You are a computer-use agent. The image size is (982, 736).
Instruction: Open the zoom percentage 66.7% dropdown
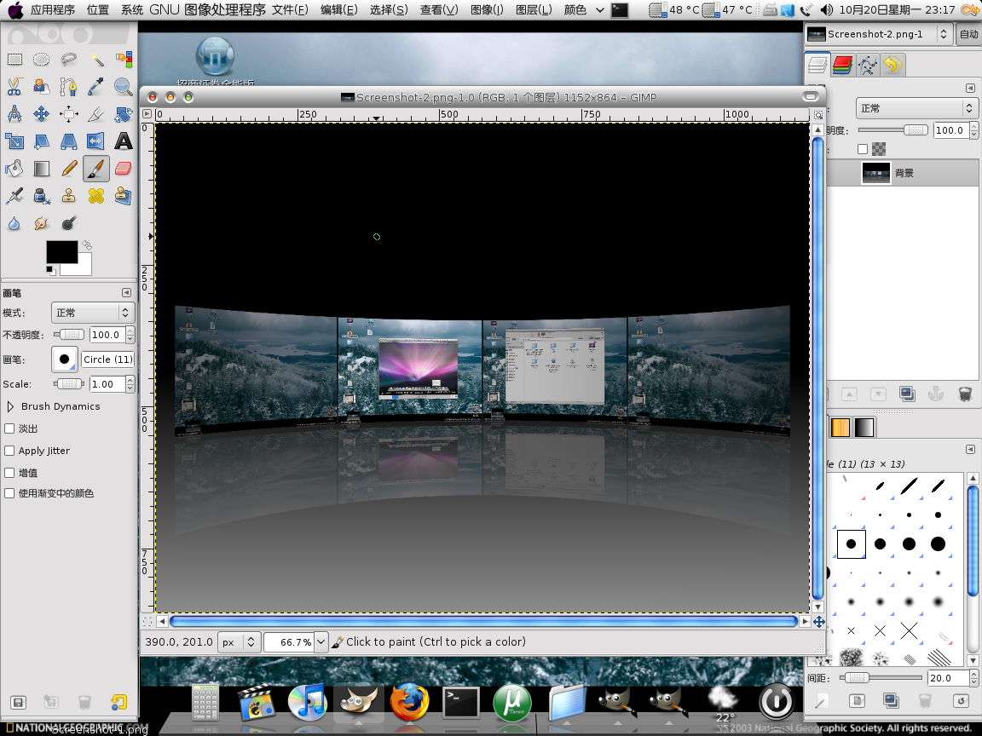pyautogui.click(x=321, y=642)
